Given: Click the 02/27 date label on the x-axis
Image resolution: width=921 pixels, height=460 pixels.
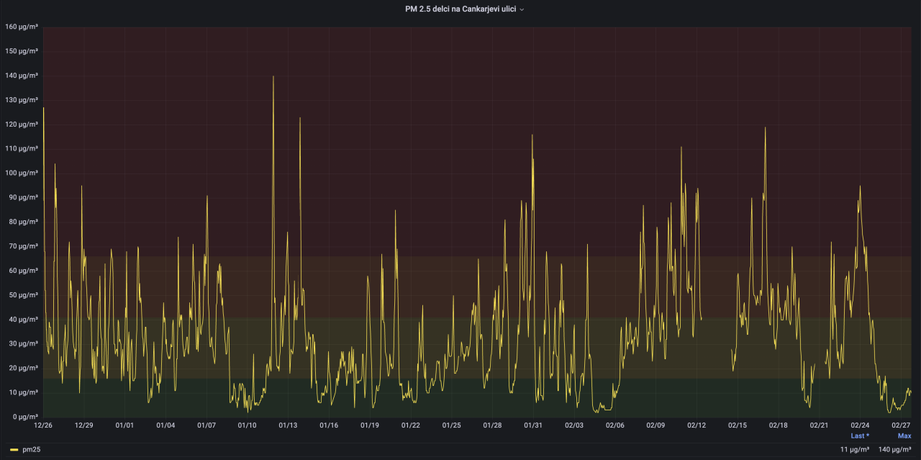Looking at the screenshot, I should (901, 425).
